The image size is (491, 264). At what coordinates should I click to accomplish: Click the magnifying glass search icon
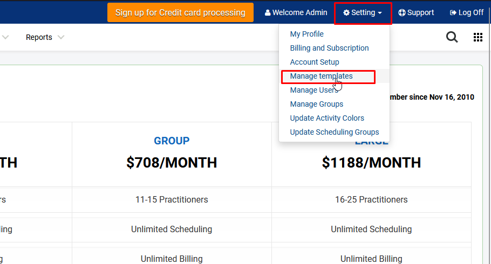tap(452, 37)
